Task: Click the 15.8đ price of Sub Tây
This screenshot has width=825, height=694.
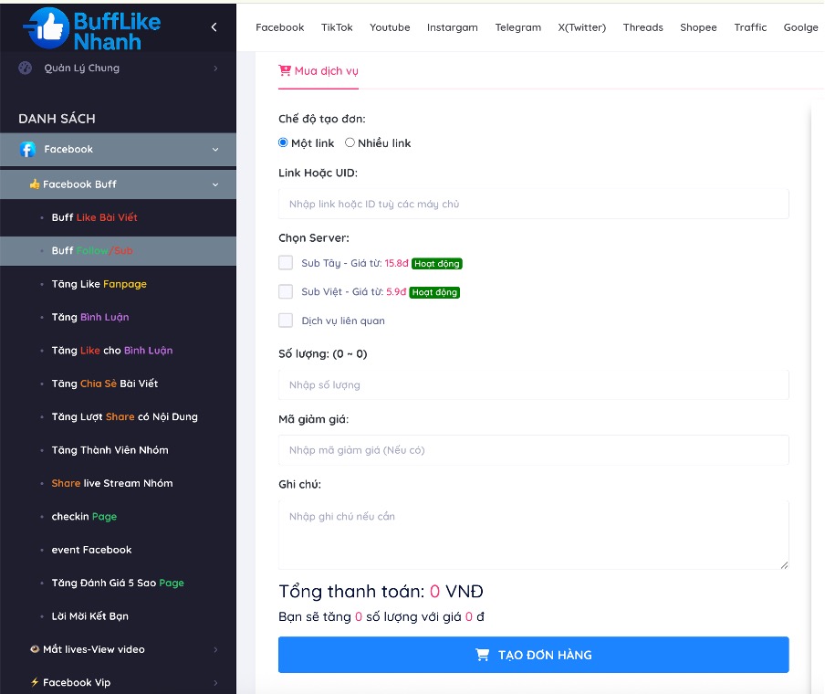Action: [x=396, y=263]
